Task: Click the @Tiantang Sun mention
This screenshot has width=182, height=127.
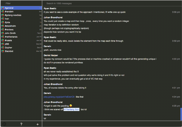Action: coord(71,109)
